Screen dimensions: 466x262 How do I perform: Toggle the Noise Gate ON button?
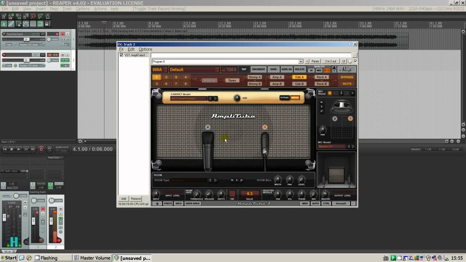click(x=232, y=194)
